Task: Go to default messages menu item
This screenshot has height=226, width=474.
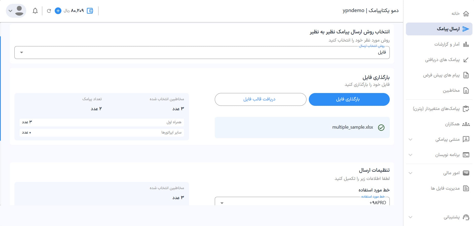Action: [441, 75]
